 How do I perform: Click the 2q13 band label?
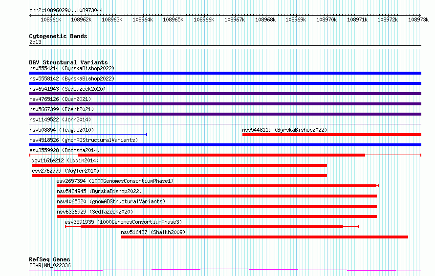point(35,42)
